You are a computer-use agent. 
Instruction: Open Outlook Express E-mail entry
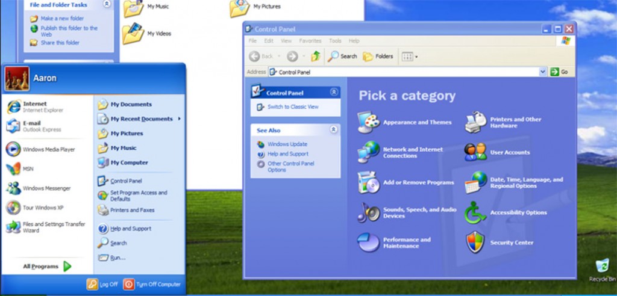(34, 126)
